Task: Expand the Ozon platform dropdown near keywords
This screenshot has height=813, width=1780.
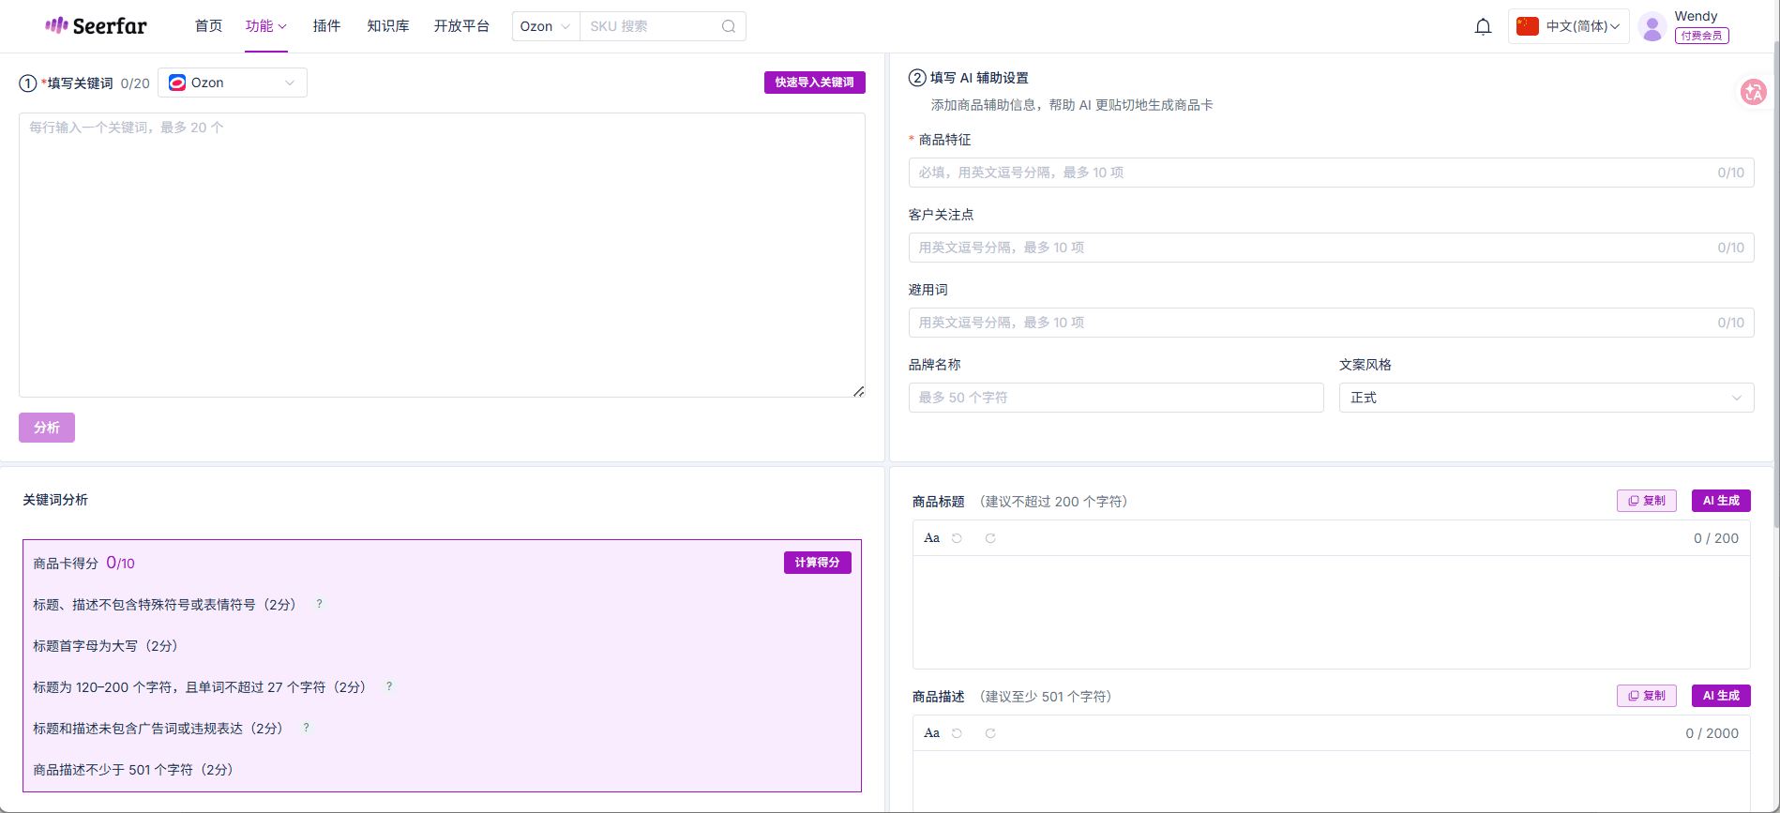Action: 233,83
